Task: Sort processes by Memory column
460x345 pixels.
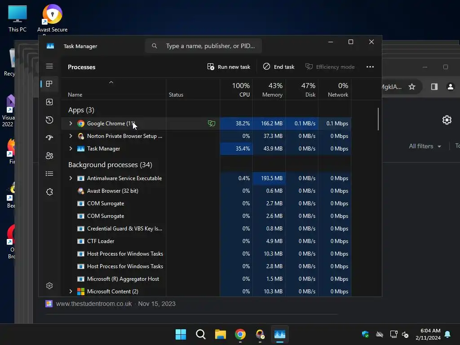Action: pos(269,90)
